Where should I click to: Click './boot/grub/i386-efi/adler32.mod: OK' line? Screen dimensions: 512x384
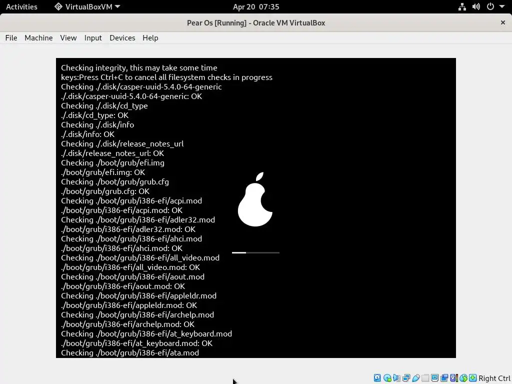point(128,229)
